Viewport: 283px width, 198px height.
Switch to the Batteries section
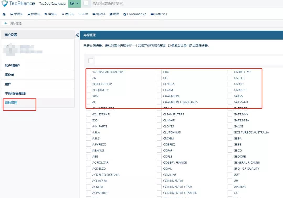[159, 14]
